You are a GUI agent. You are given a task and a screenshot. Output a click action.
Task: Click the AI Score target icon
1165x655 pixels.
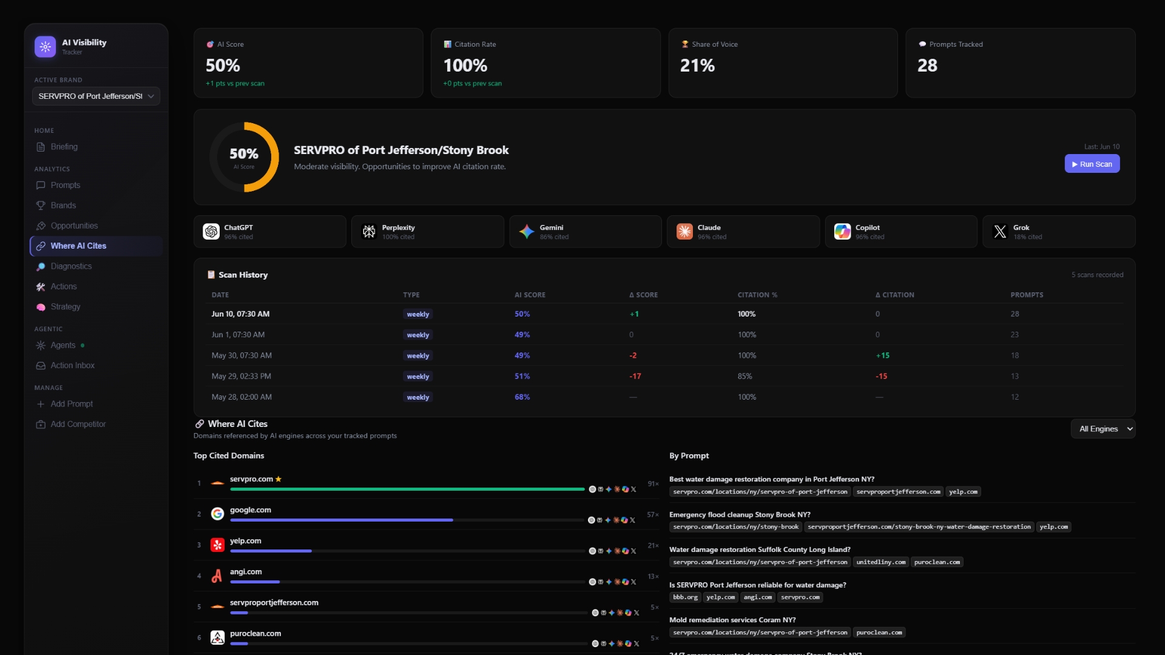pyautogui.click(x=210, y=44)
